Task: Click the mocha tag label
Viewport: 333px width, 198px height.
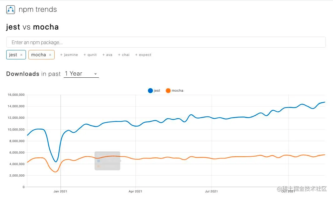Action: (x=38, y=55)
